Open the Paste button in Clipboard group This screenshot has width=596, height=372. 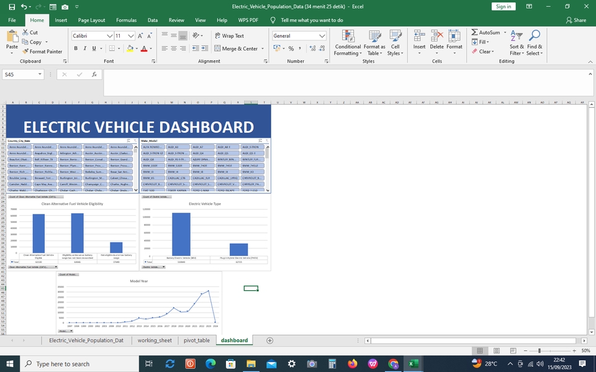[x=12, y=42]
